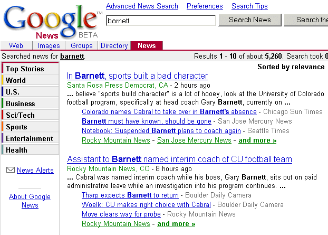Switch to the Images tab
The width and height of the screenshot is (328, 235).
[49, 45]
